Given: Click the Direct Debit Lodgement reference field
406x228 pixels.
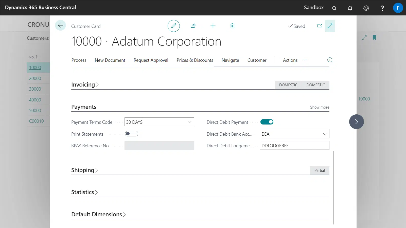Looking at the screenshot, I should [294, 146].
